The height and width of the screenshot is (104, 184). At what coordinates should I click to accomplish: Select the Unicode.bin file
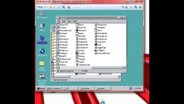[101, 33]
